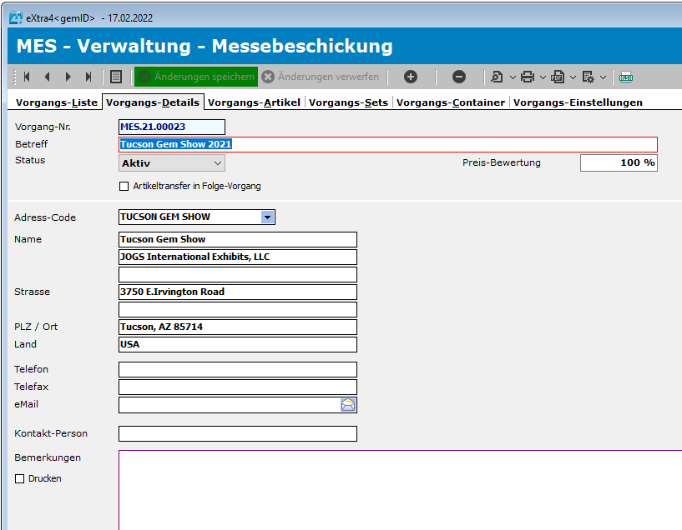Add a new record with the plus icon

(410, 76)
